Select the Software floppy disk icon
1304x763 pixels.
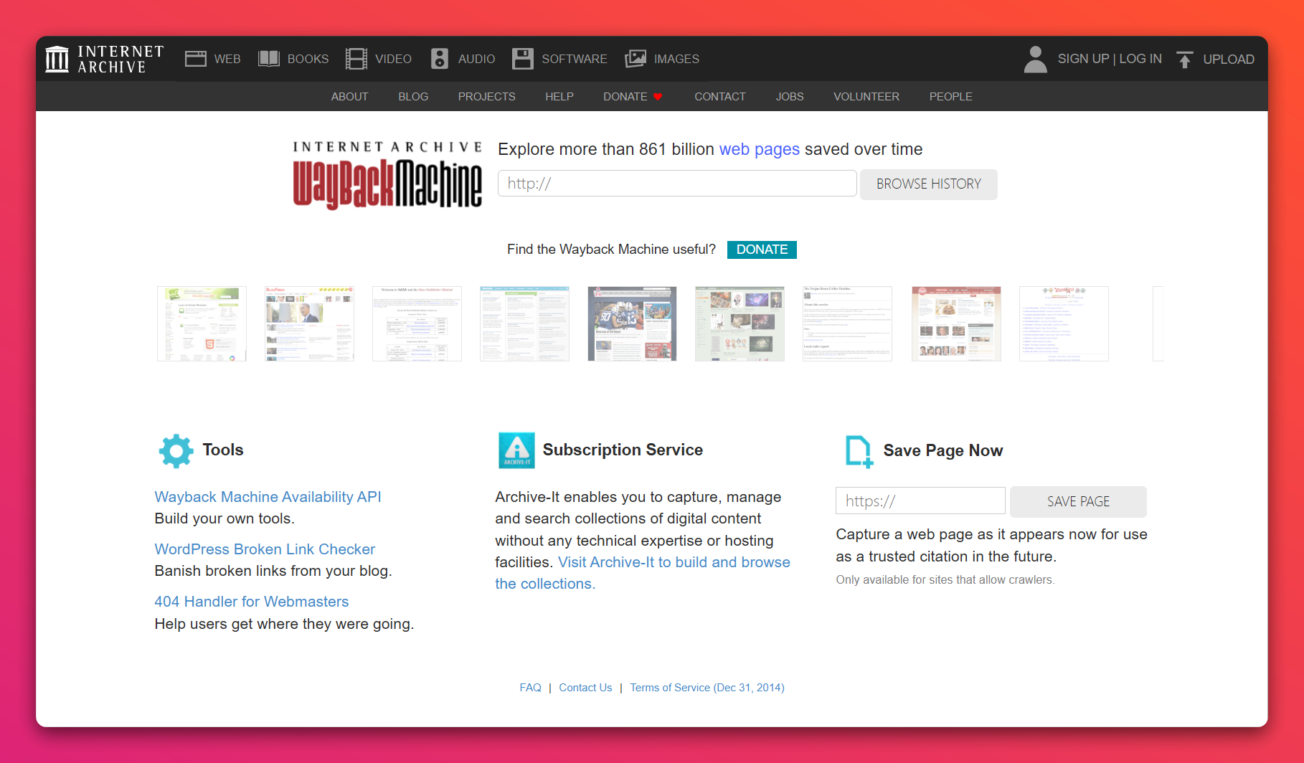(523, 59)
